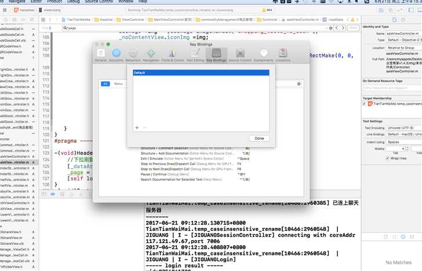Open the Fonts & Colors preferences pane
This screenshot has height=271, width=422.
tap(173, 55)
